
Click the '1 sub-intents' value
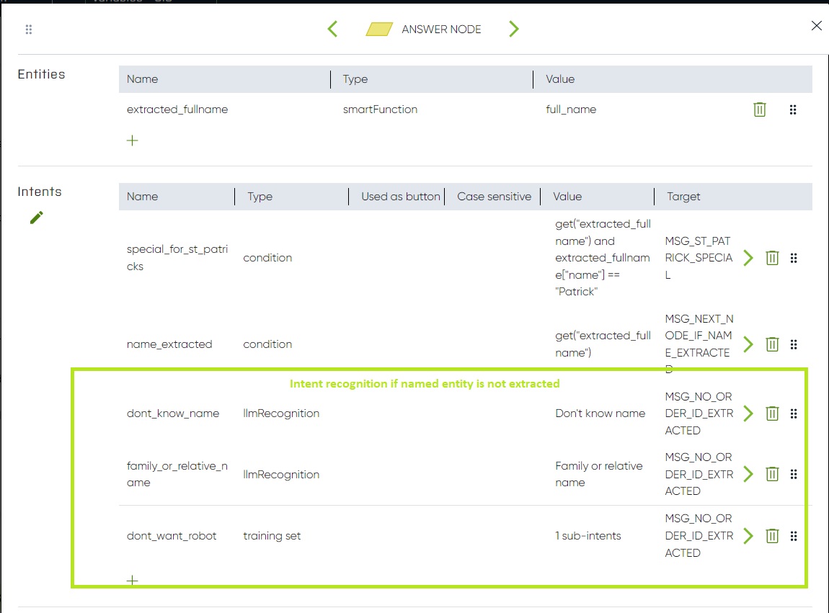point(588,536)
